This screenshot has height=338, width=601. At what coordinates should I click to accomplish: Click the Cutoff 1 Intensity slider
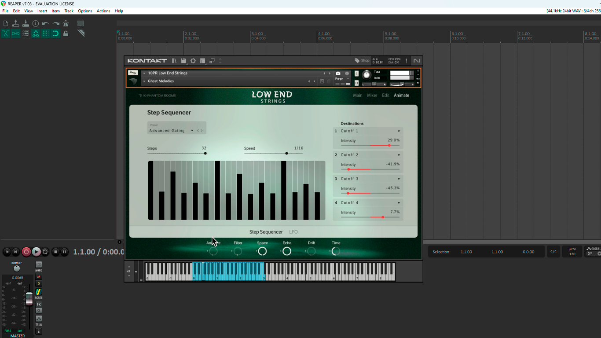(370, 145)
